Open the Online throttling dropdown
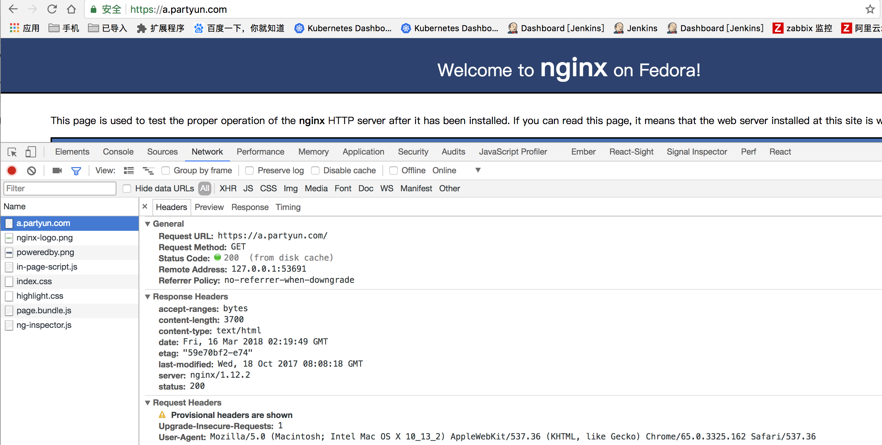 [456, 171]
